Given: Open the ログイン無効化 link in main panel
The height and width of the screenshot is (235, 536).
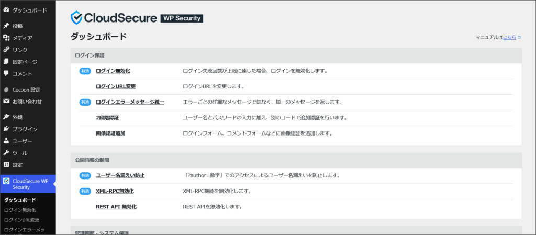Looking at the screenshot, I should (x=113, y=71).
